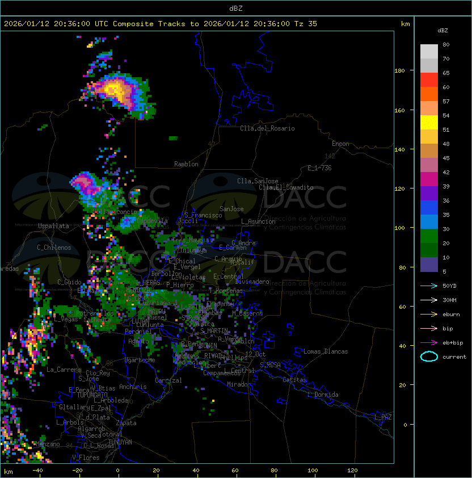Click the Uspallata map label

click(x=53, y=226)
